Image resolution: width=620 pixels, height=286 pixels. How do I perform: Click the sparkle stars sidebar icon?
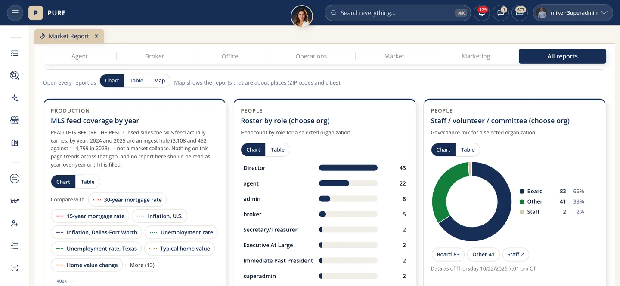(15, 98)
